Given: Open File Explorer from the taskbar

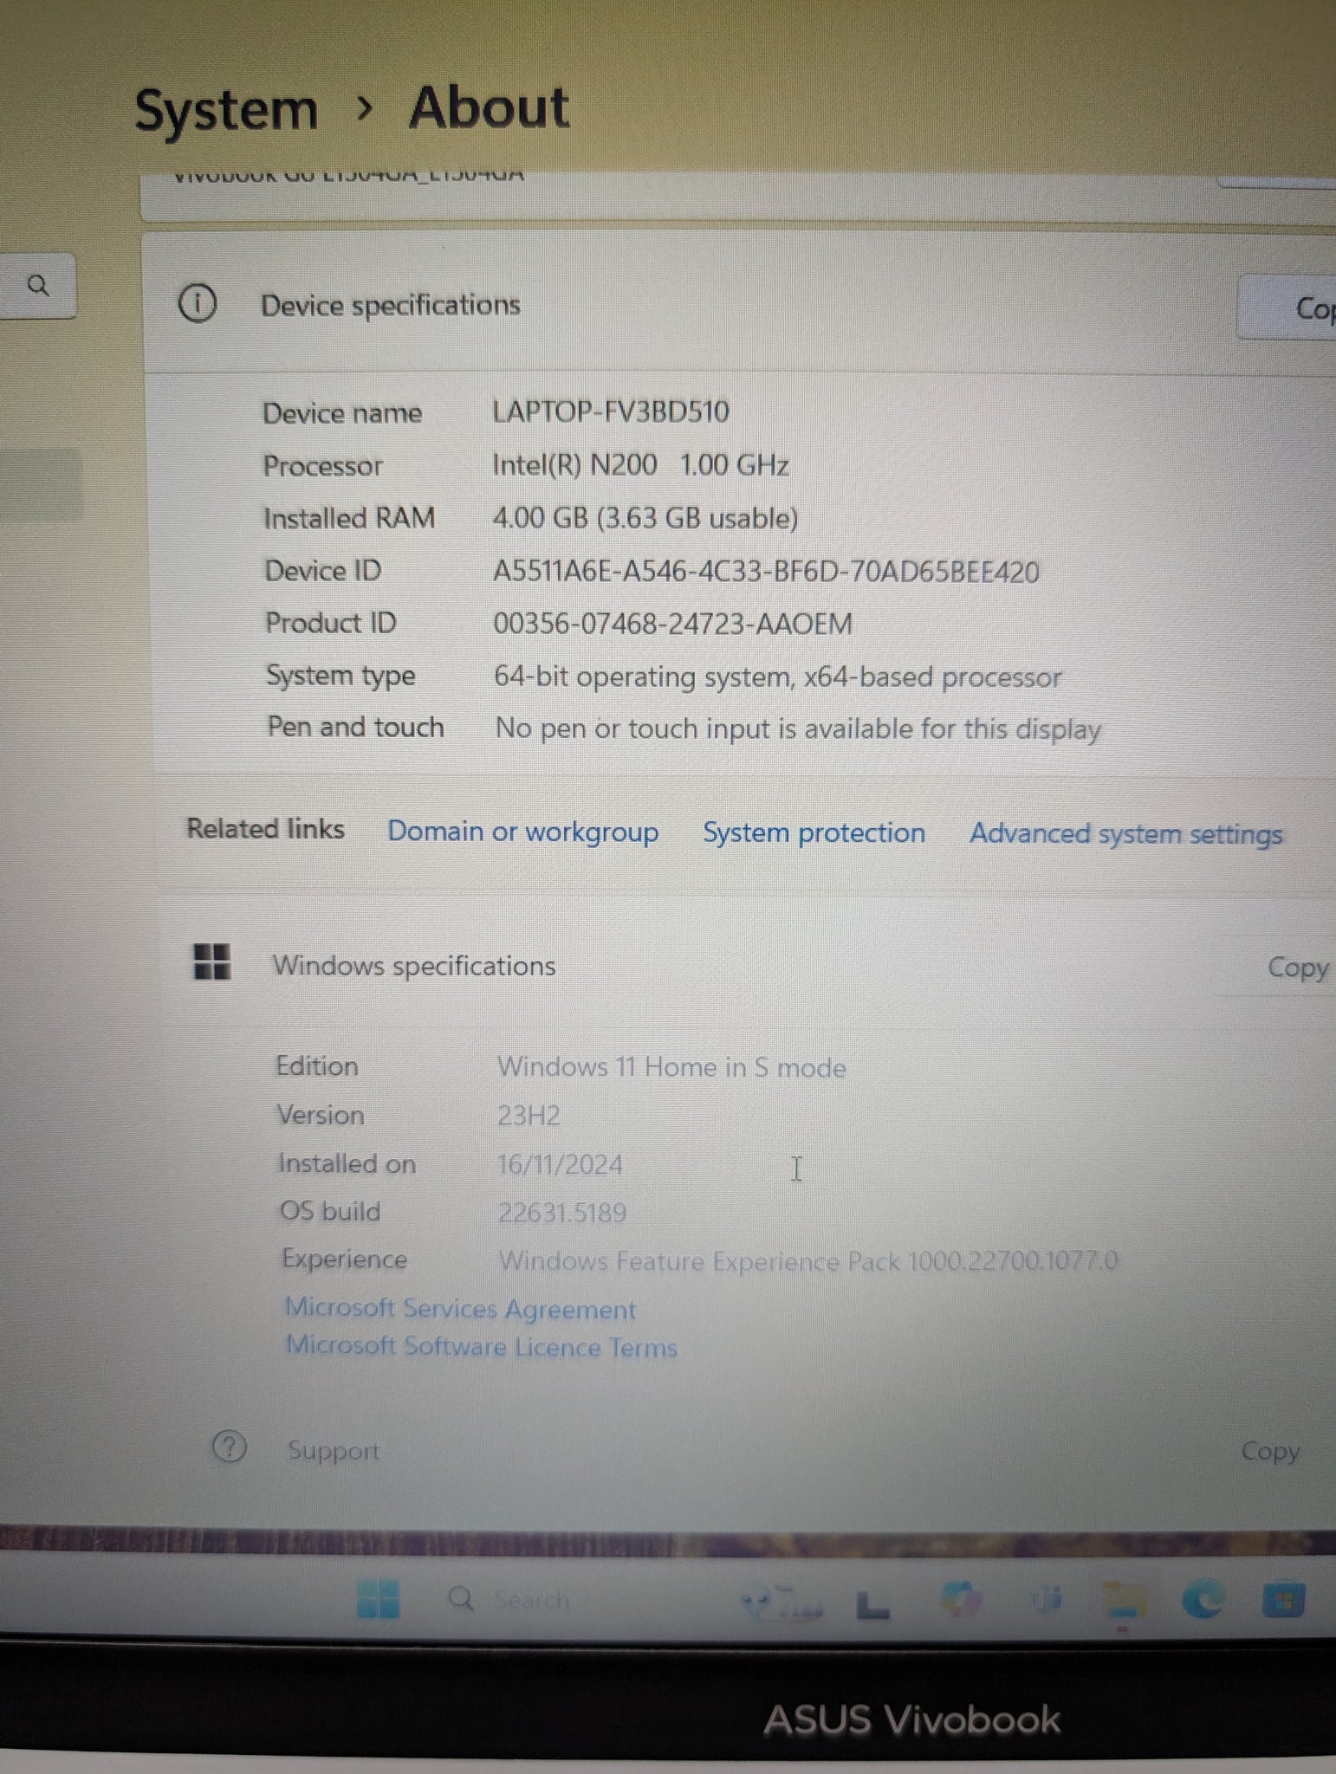Looking at the screenshot, I should pyautogui.click(x=1123, y=1600).
